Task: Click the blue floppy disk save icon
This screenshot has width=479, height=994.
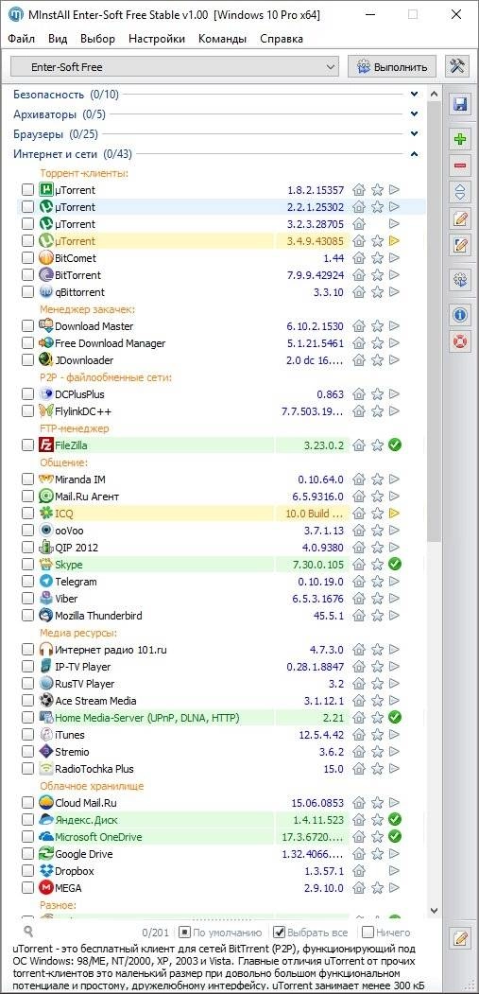Action: [460, 105]
